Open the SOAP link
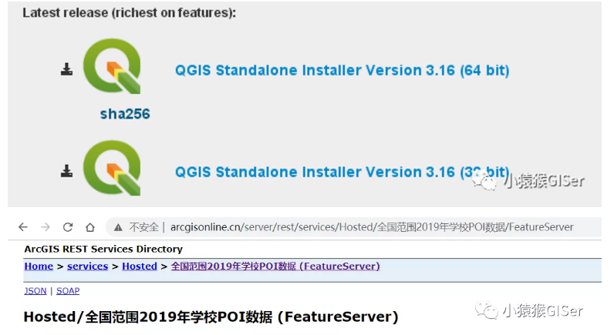Screen dimensions: 614x335 (x=68, y=291)
